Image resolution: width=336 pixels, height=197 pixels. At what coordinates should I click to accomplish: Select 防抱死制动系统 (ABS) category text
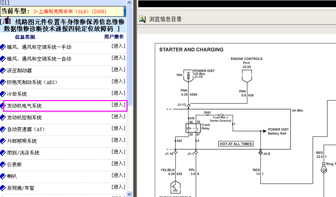click(x=32, y=82)
